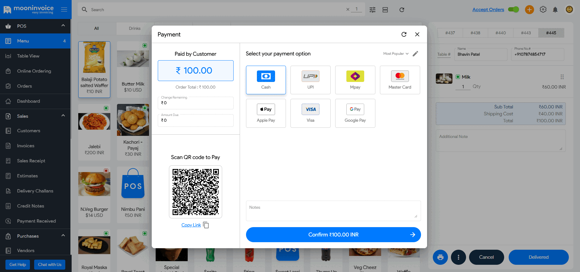Open Invoices in the sidebar
Screen dimensions: 580x272
click(35, 146)
